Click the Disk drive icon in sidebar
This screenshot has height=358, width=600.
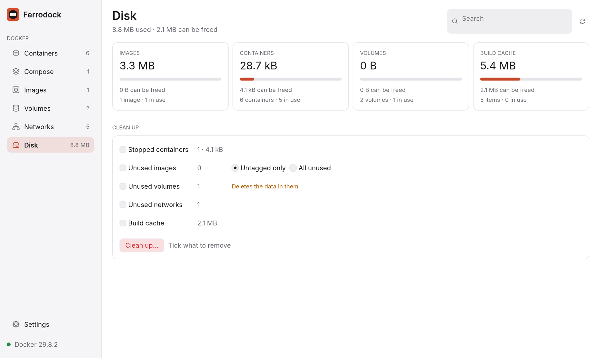(16, 145)
